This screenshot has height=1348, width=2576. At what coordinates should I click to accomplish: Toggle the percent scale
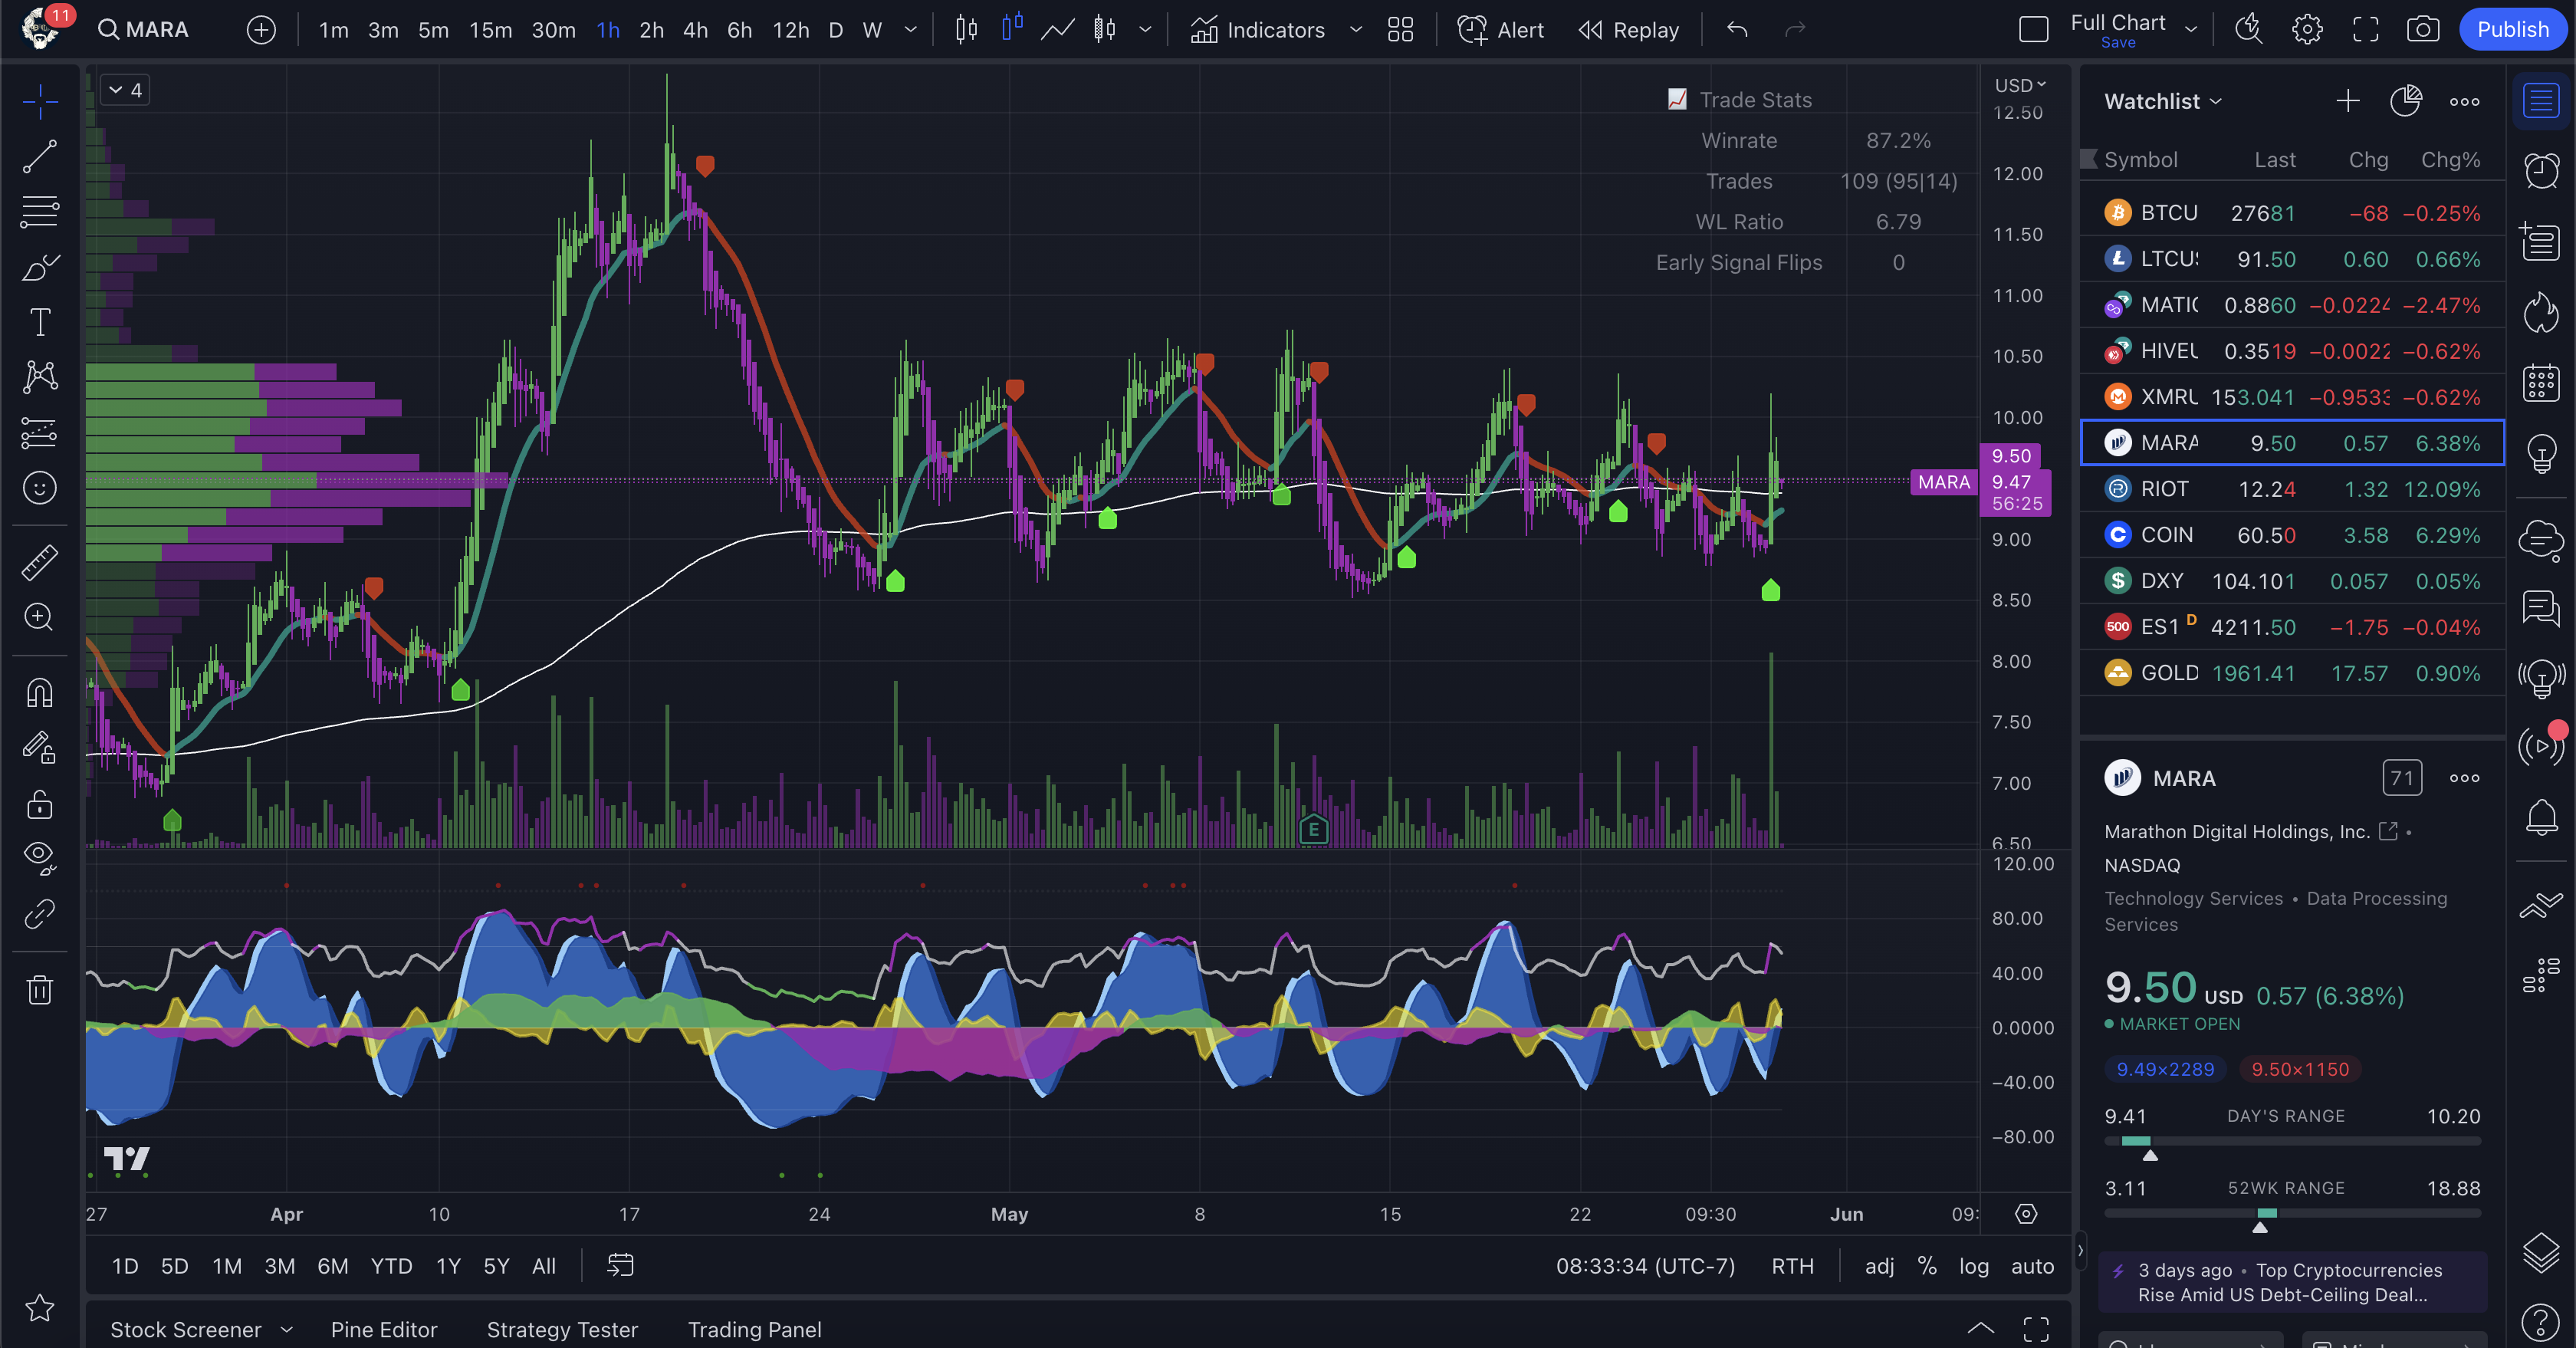coord(1926,1266)
